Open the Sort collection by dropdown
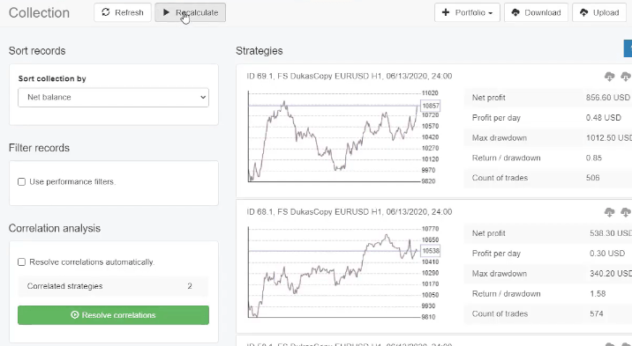 [x=113, y=97]
